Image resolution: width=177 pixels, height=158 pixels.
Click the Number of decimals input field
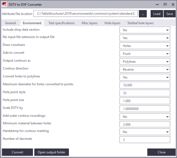(x=145, y=140)
